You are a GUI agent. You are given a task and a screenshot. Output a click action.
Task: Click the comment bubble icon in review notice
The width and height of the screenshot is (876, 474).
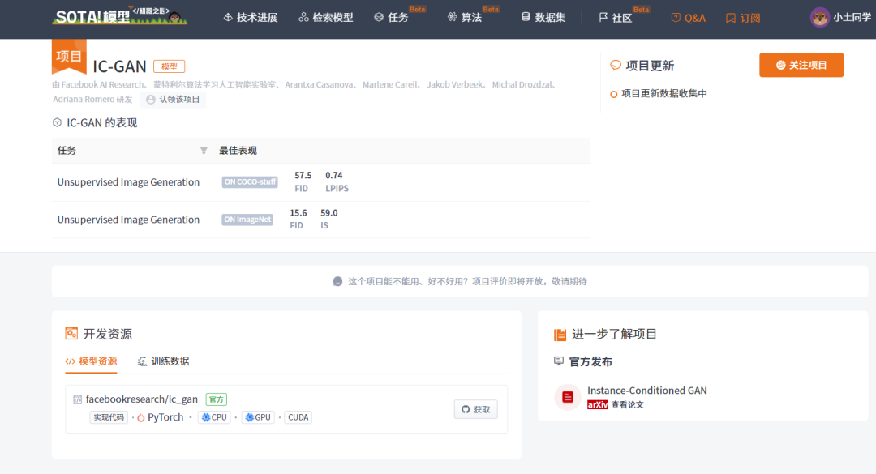click(337, 281)
